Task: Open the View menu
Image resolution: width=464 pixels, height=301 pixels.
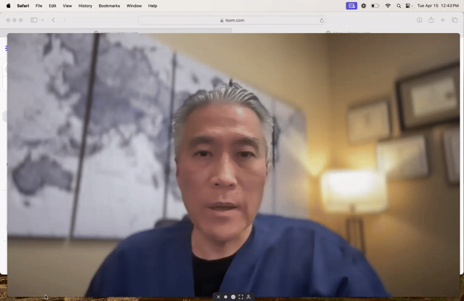Action: [x=67, y=5]
